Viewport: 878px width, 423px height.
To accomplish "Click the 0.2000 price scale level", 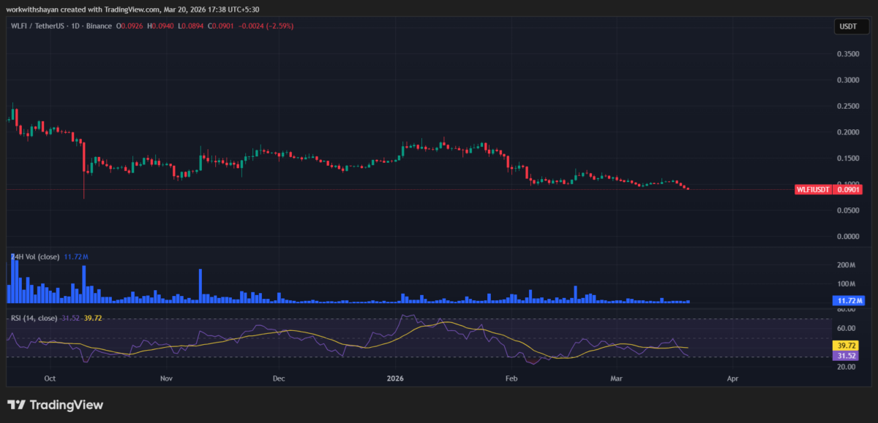I will 848,132.
